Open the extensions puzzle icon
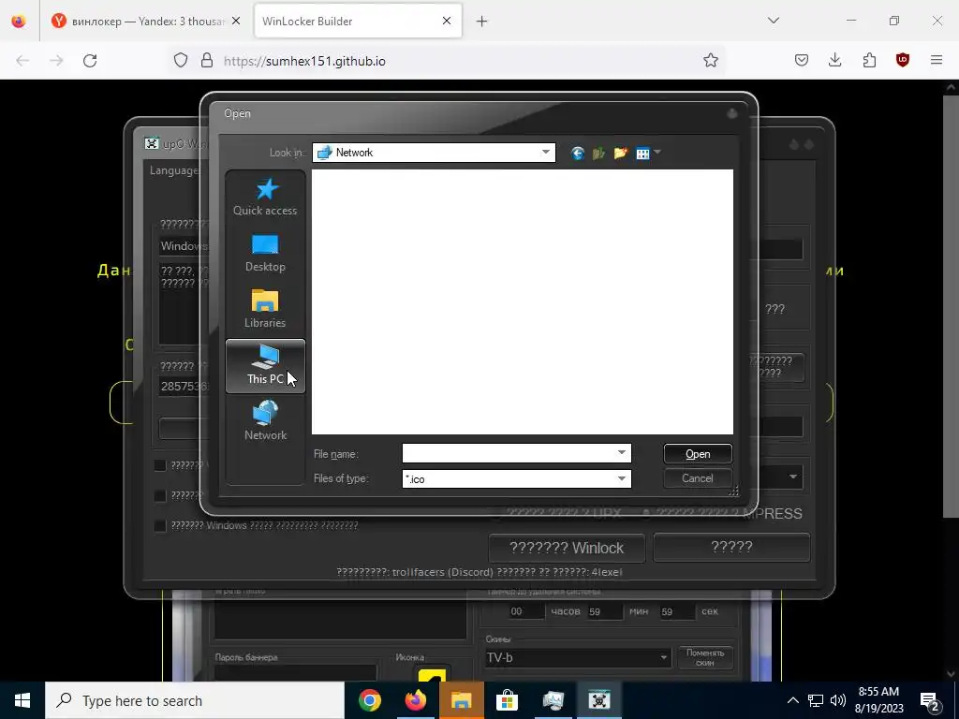This screenshot has width=959, height=719. coord(869,61)
